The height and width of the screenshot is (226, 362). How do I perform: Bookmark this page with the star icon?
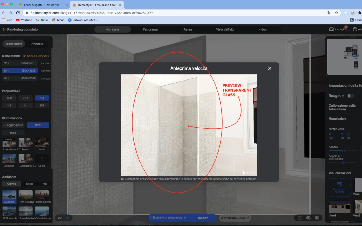tap(337, 13)
